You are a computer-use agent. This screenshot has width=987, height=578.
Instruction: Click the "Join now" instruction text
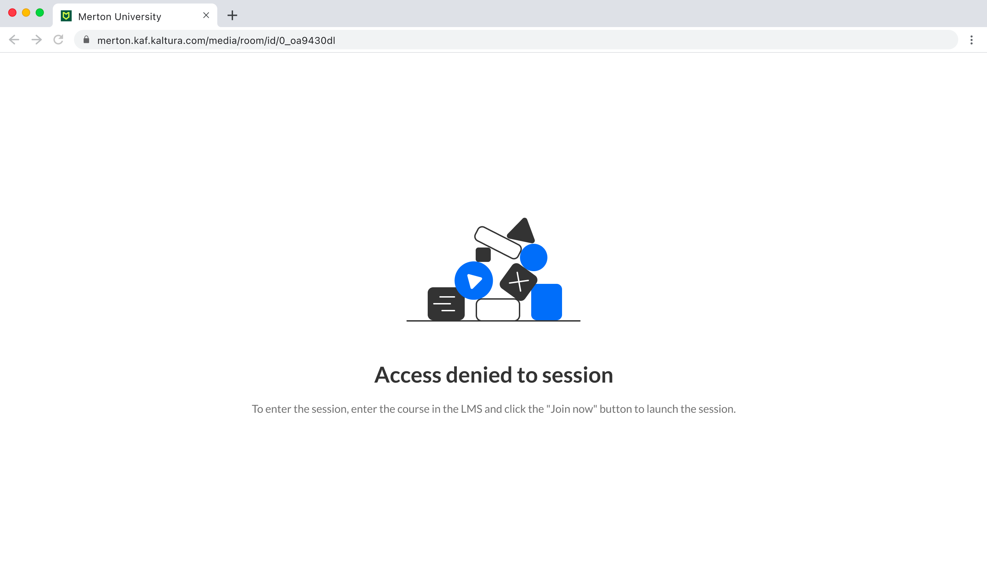click(493, 409)
